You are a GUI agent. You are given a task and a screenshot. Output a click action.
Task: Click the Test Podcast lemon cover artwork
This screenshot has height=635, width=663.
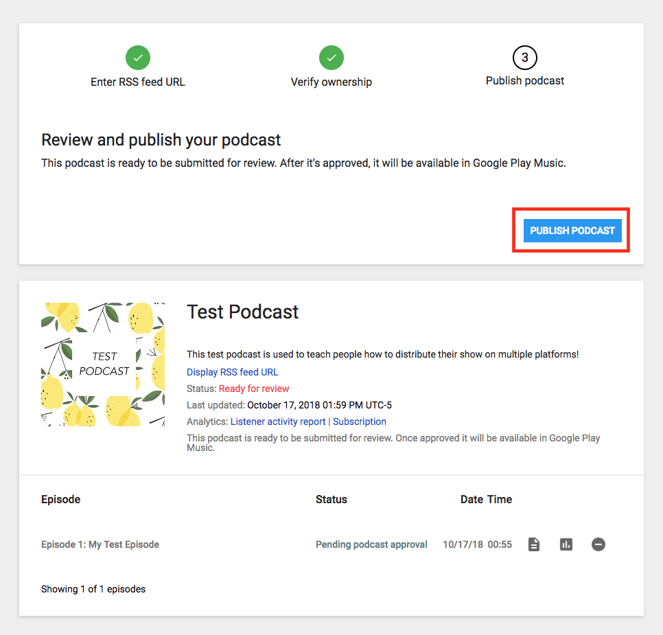point(103,365)
